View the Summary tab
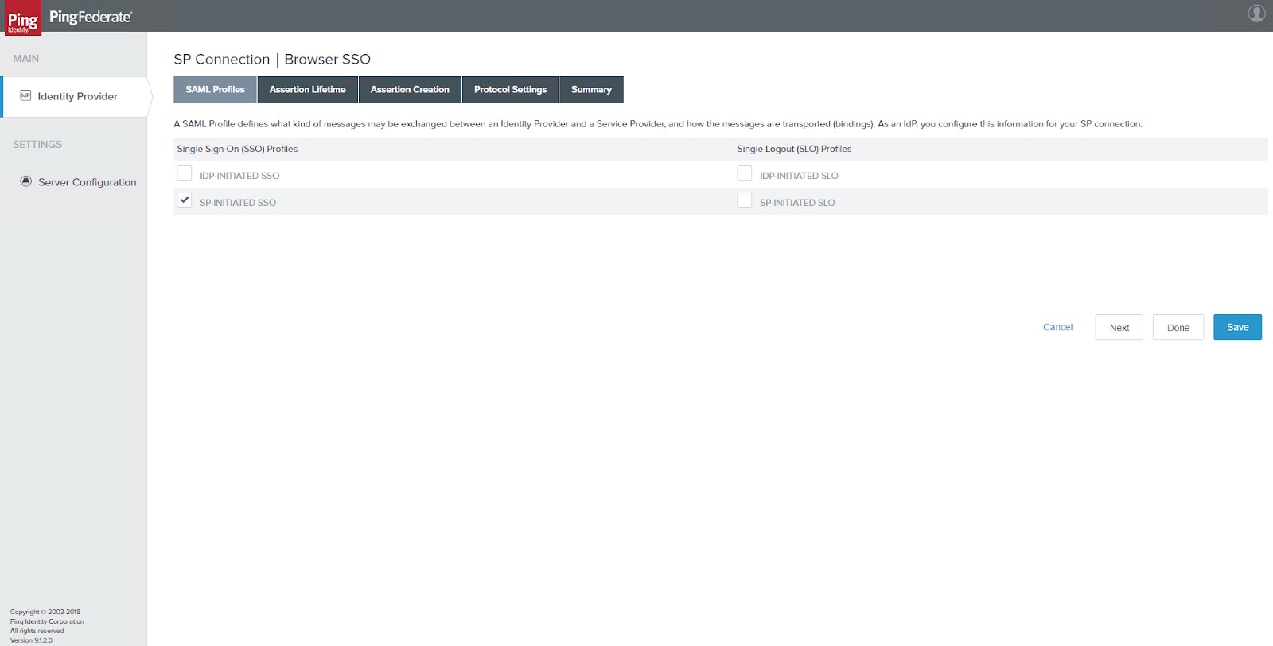Viewport: 1273px width, 646px height. click(591, 90)
